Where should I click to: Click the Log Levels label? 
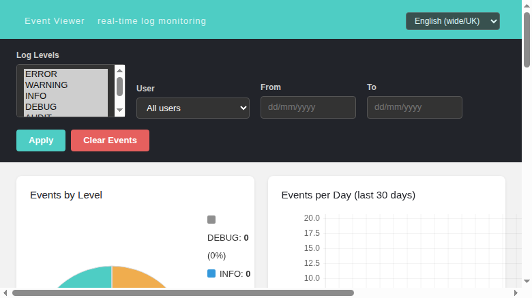pyautogui.click(x=38, y=55)
